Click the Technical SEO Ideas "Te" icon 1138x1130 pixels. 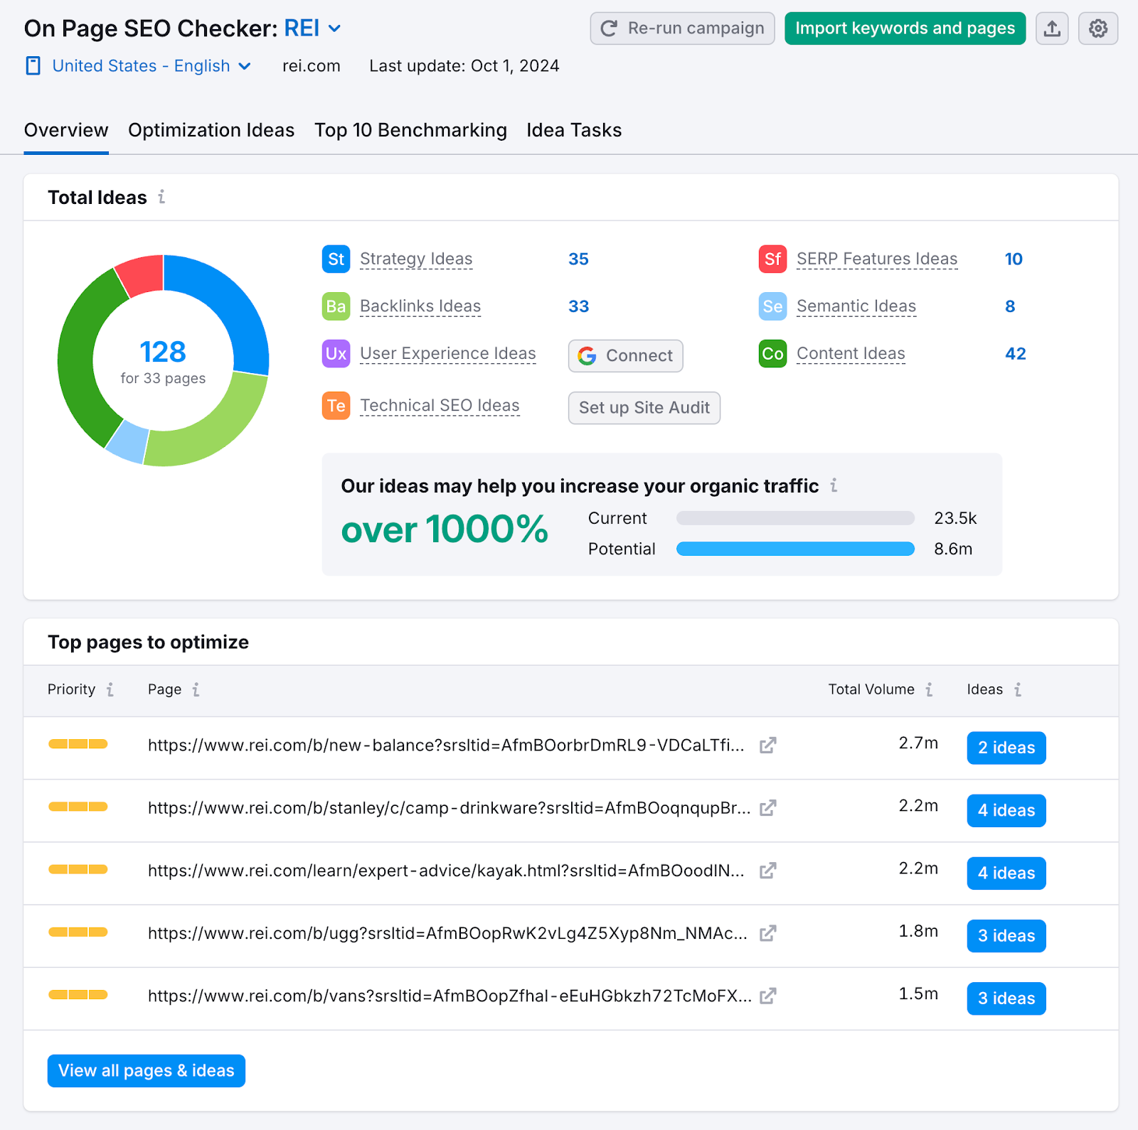[335, 405]
